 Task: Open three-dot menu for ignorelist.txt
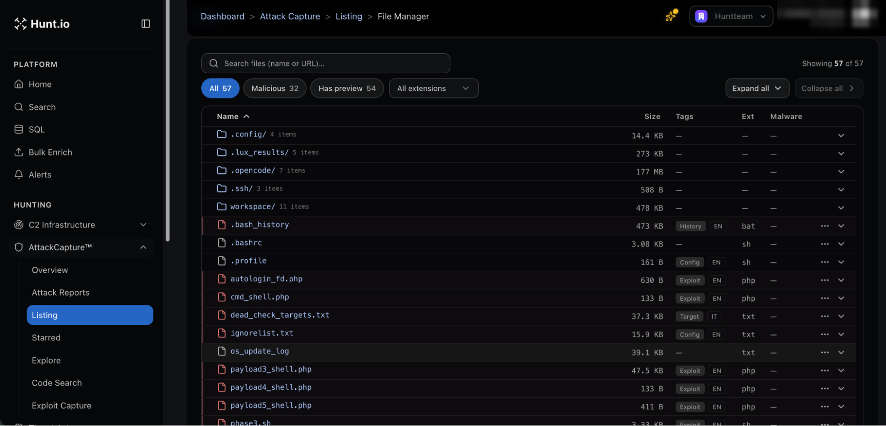click(x=824, y=335)
